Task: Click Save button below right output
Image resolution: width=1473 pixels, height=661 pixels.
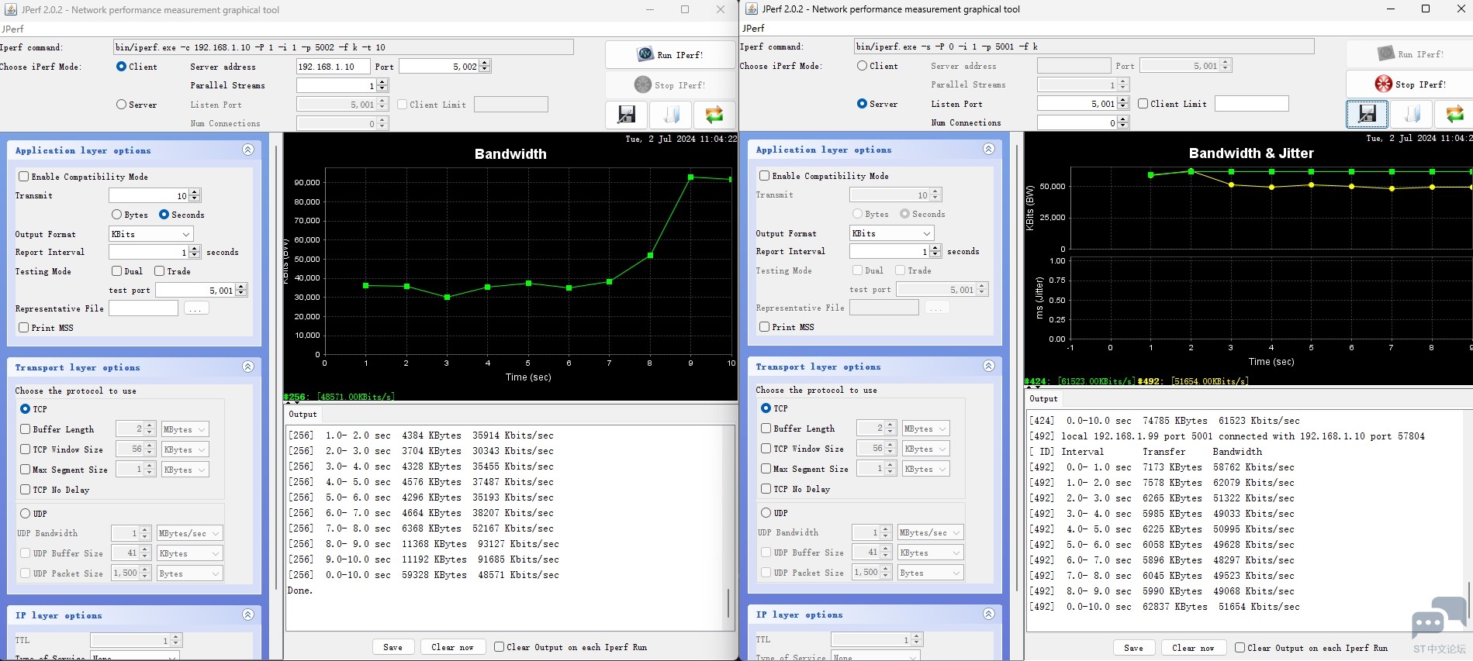Action: pyautogui.click(x=1134, y=648)
